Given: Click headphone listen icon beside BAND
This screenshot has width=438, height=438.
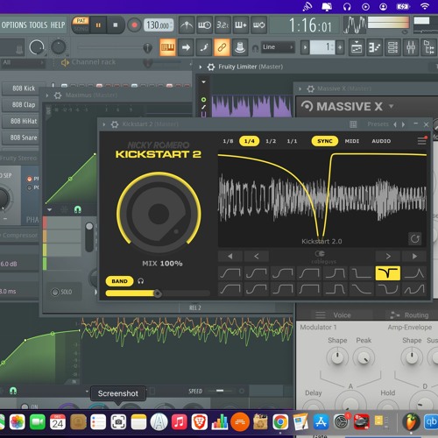Looking at the screenshot, I should [x=141, y=281].
